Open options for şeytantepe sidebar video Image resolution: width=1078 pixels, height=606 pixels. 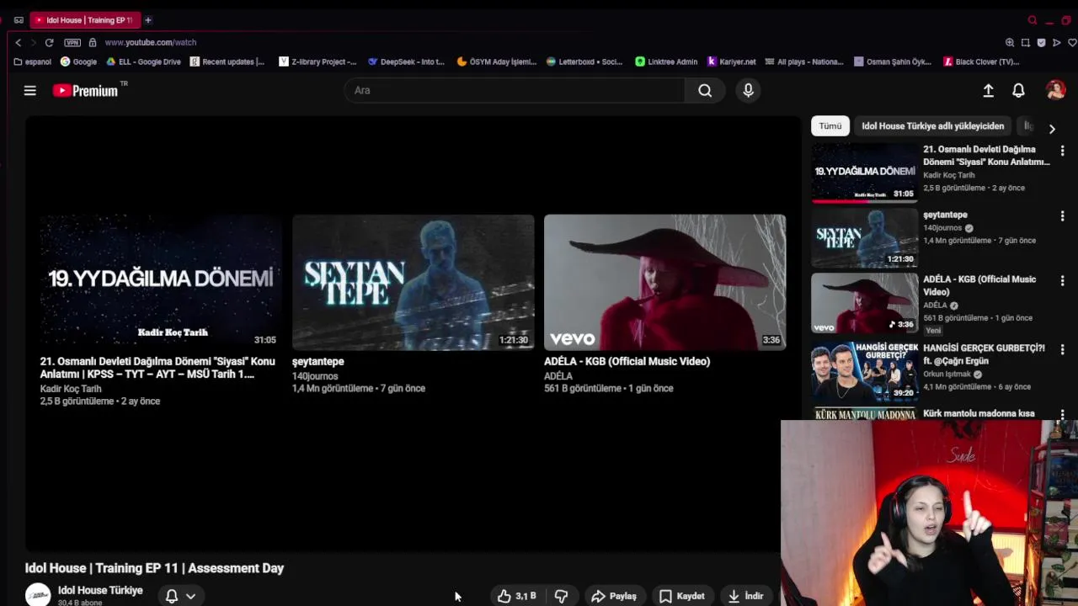1062,216
